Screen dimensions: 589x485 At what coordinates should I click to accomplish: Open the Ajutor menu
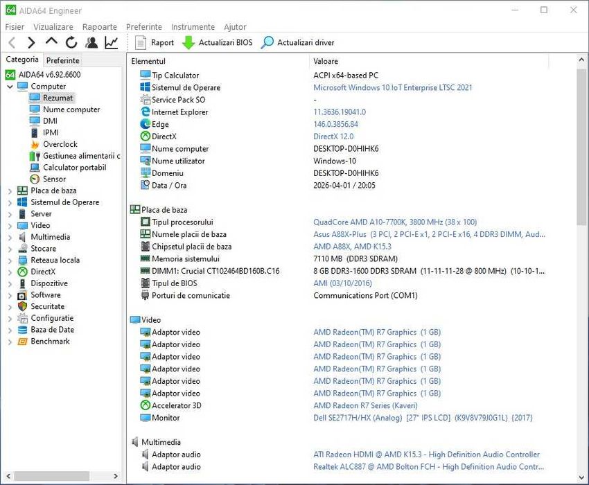coord(235,26)
